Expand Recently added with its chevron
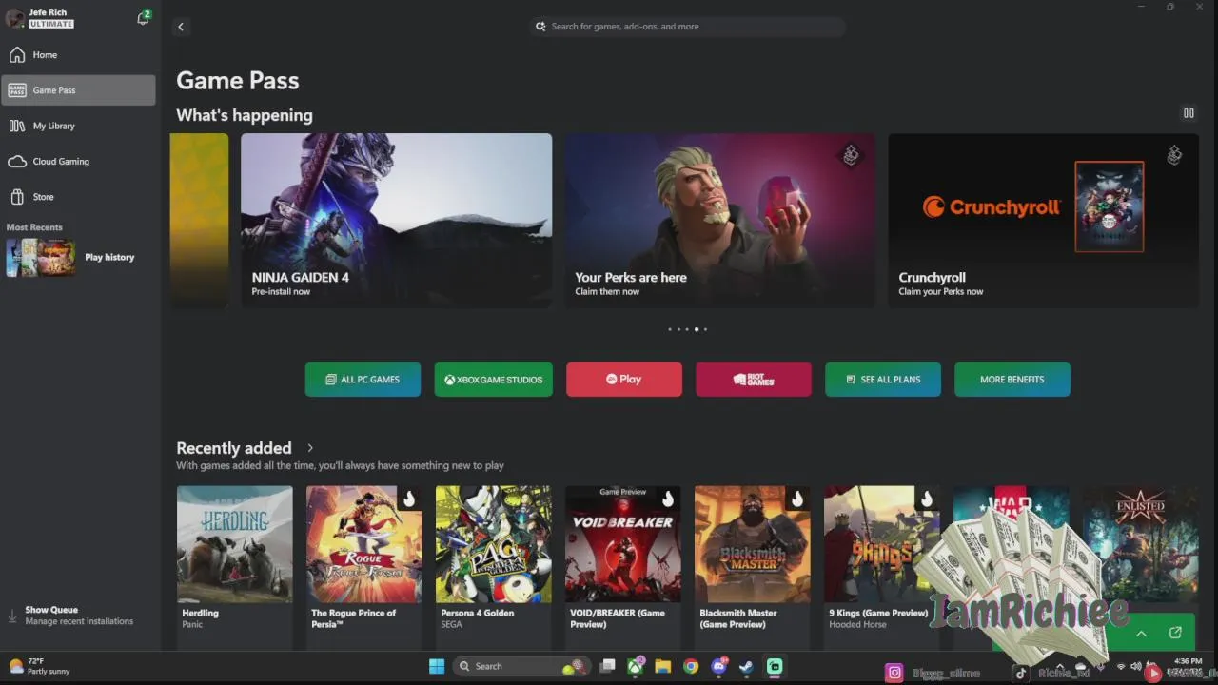The image size is (1218, 685). click(x=310, y=448)
